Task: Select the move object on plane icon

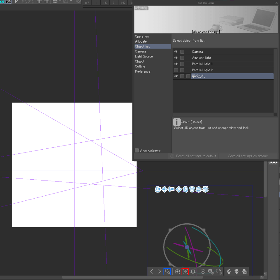Action: pyautogui.click(x=179, y=189)
